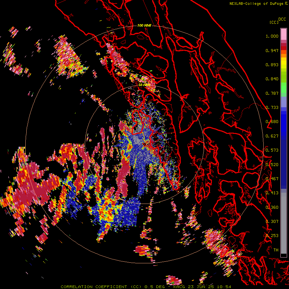The width and height of the screenshot is (289, 289).
Task: Select the 0.733 scale value
Action: point(272,108)
